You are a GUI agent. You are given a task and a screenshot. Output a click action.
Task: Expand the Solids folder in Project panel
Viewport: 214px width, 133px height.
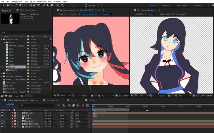click(x=5, y=42)
